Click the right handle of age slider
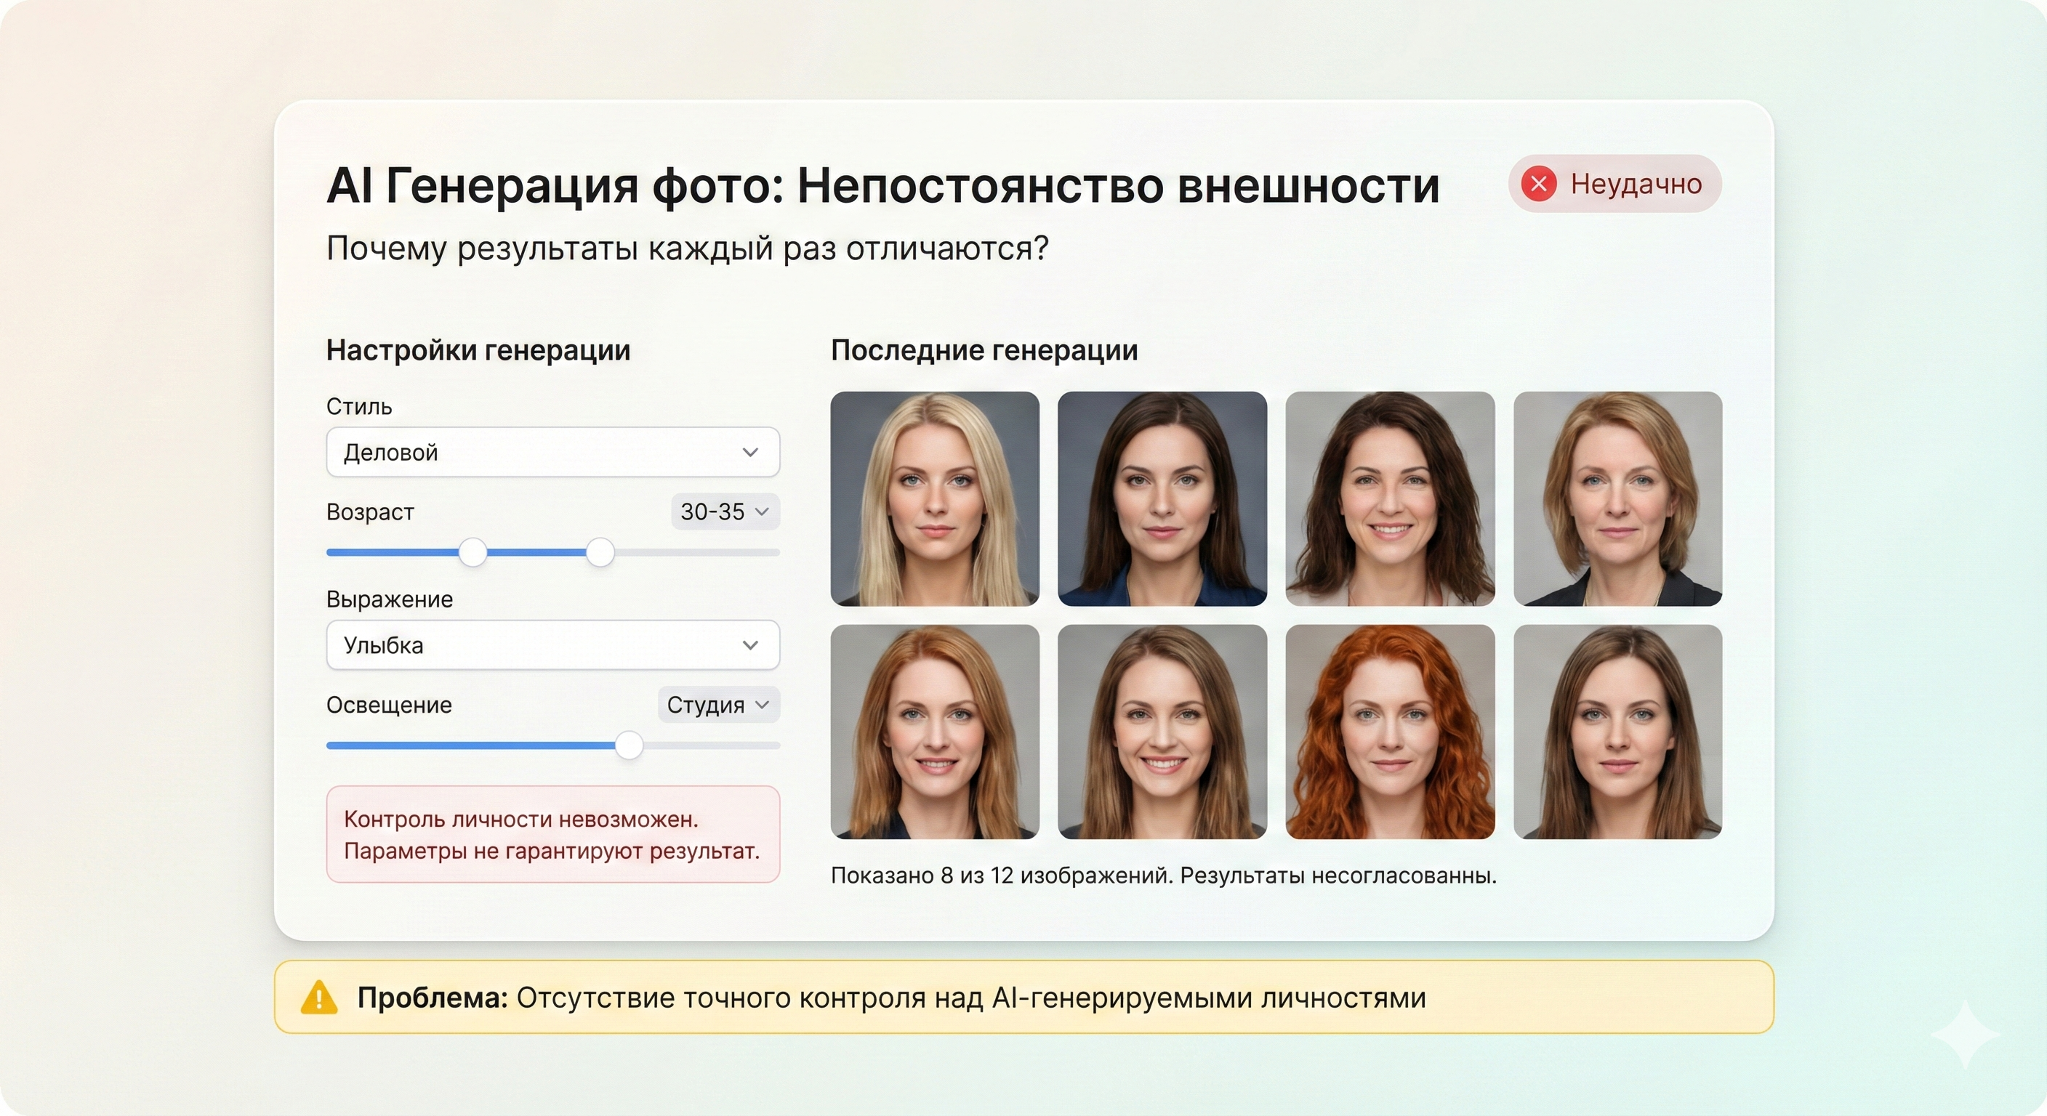 600,552
